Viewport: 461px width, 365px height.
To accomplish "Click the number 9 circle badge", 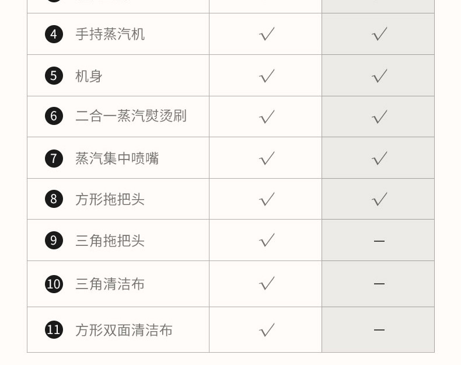I will [x=54, y=241].
